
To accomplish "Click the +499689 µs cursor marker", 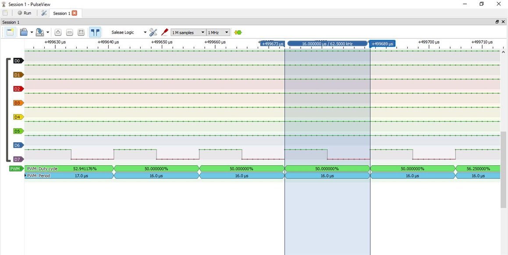I will click(x=382, y=44).
